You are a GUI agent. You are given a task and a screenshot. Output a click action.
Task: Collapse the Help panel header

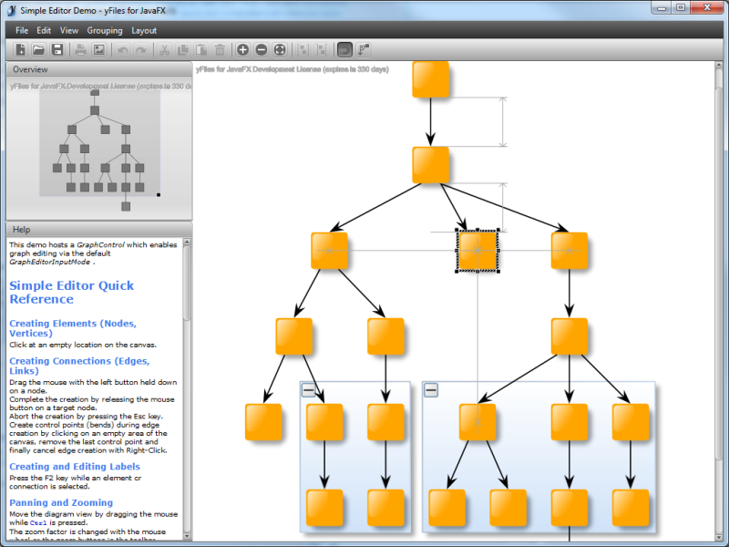click(99, 230)
